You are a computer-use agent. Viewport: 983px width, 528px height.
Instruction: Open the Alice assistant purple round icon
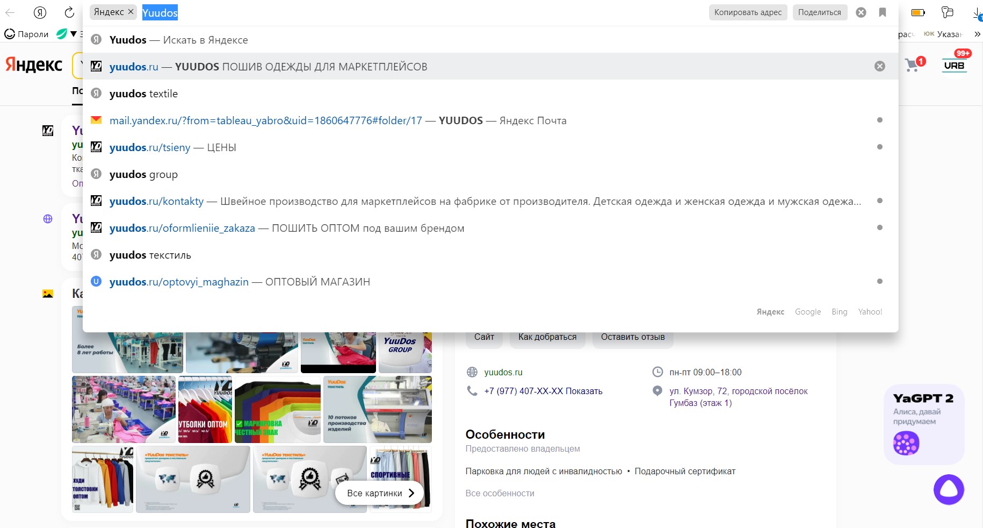[x=949, y=489]
